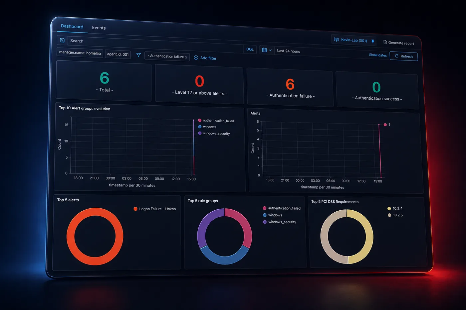Viewport: 466px width, 310px height.
Task: Click the manager.name: homelab filter pill
Action: [80, 53]
